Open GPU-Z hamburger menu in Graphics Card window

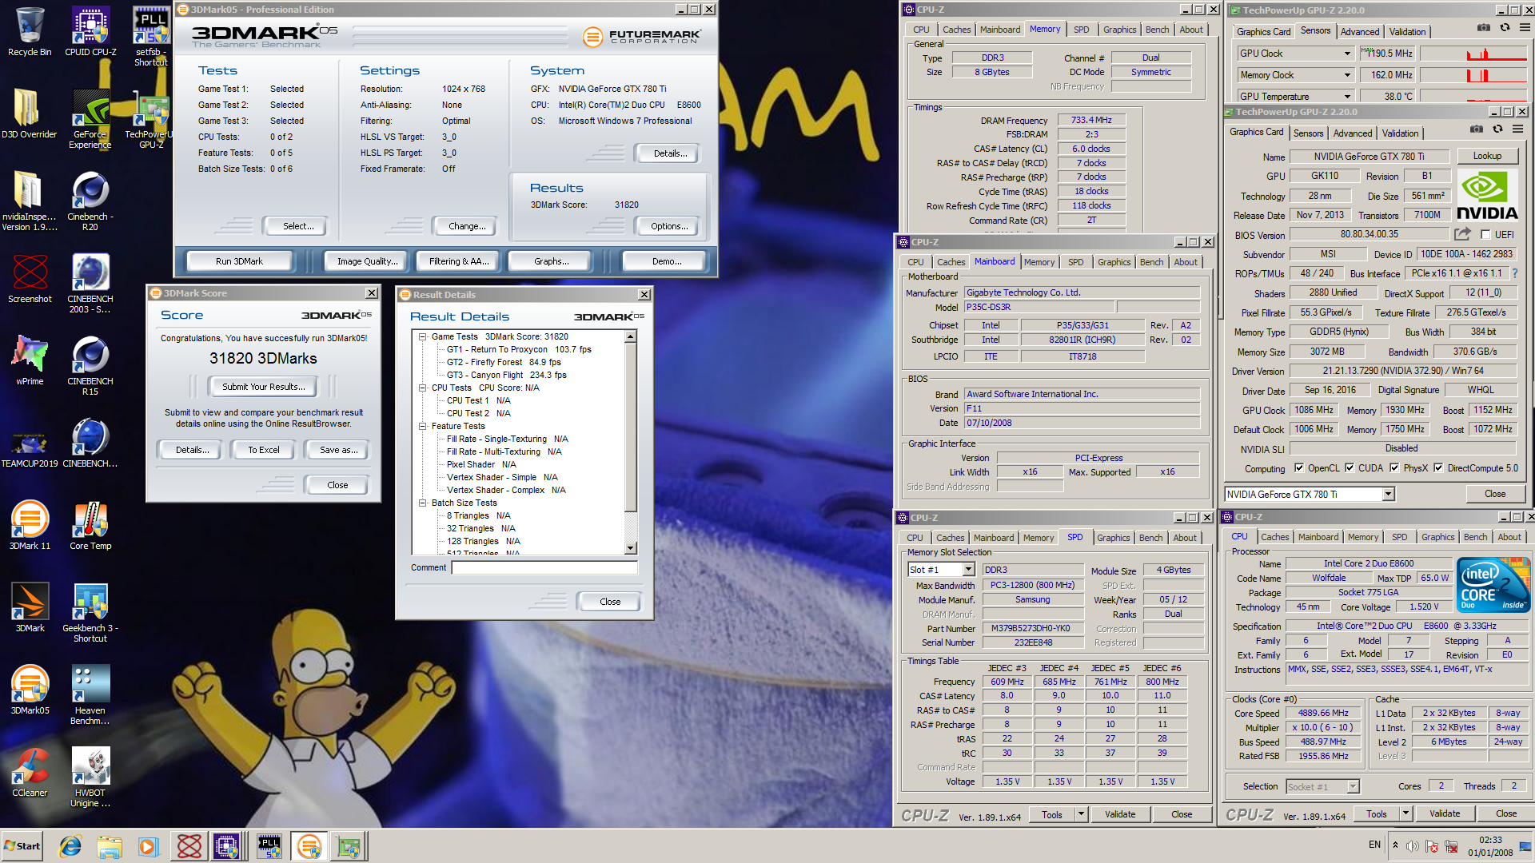point(1517,129)
